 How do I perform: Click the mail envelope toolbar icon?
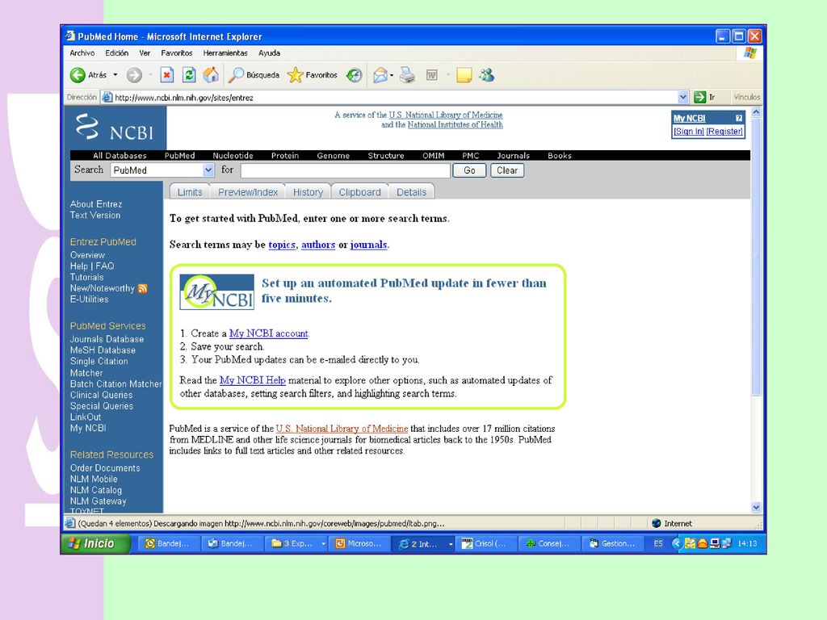380,75
